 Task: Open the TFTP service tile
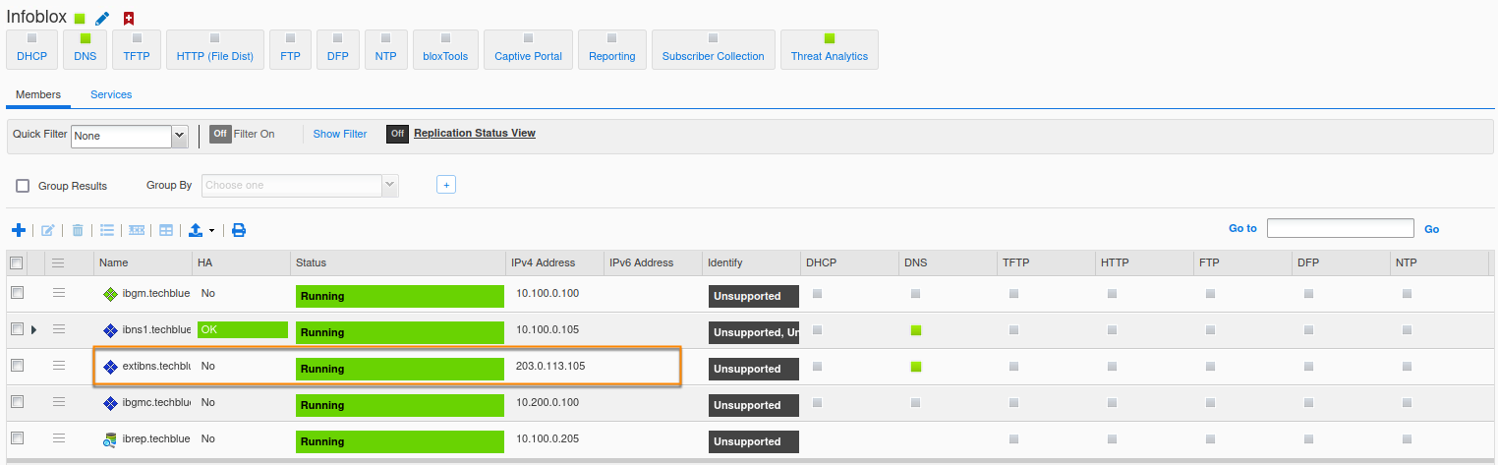[x=137, y=49]
